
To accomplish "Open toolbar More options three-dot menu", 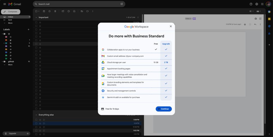I will [x=93, y=11].
